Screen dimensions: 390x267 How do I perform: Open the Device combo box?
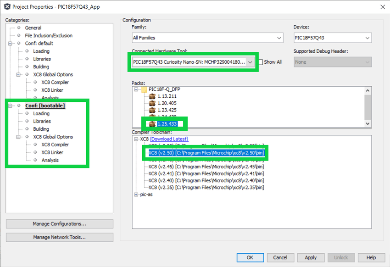click(x=332, y=38)
